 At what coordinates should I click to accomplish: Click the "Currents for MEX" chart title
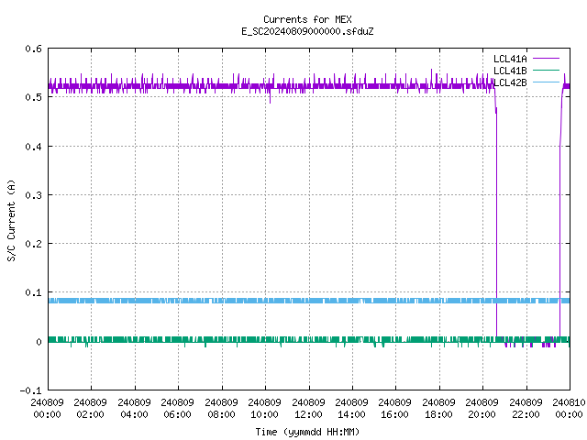click(x=307, y=19)
